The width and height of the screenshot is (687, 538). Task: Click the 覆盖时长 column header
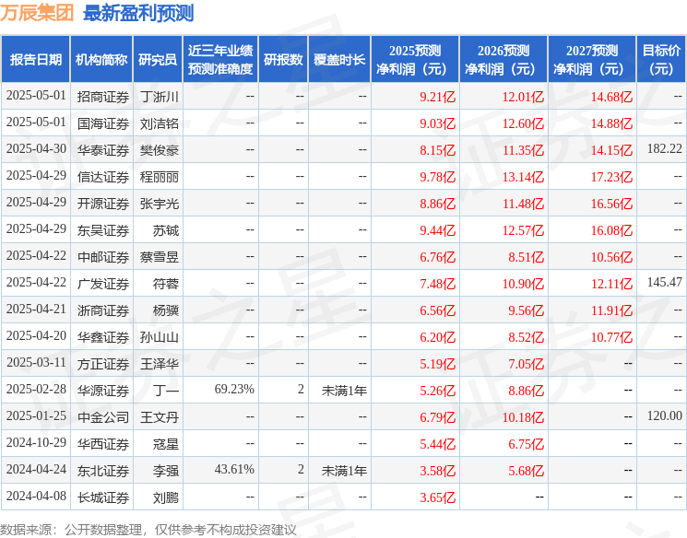point(339,60)
